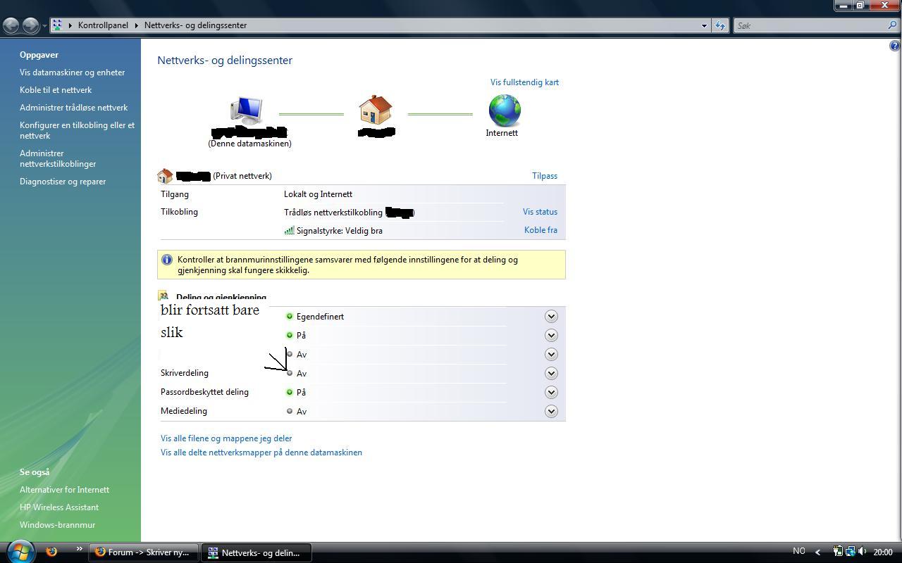Minimize the Nettverks- og delingssenter window
This screenshot has width=902, height=563.
[844, 5]
